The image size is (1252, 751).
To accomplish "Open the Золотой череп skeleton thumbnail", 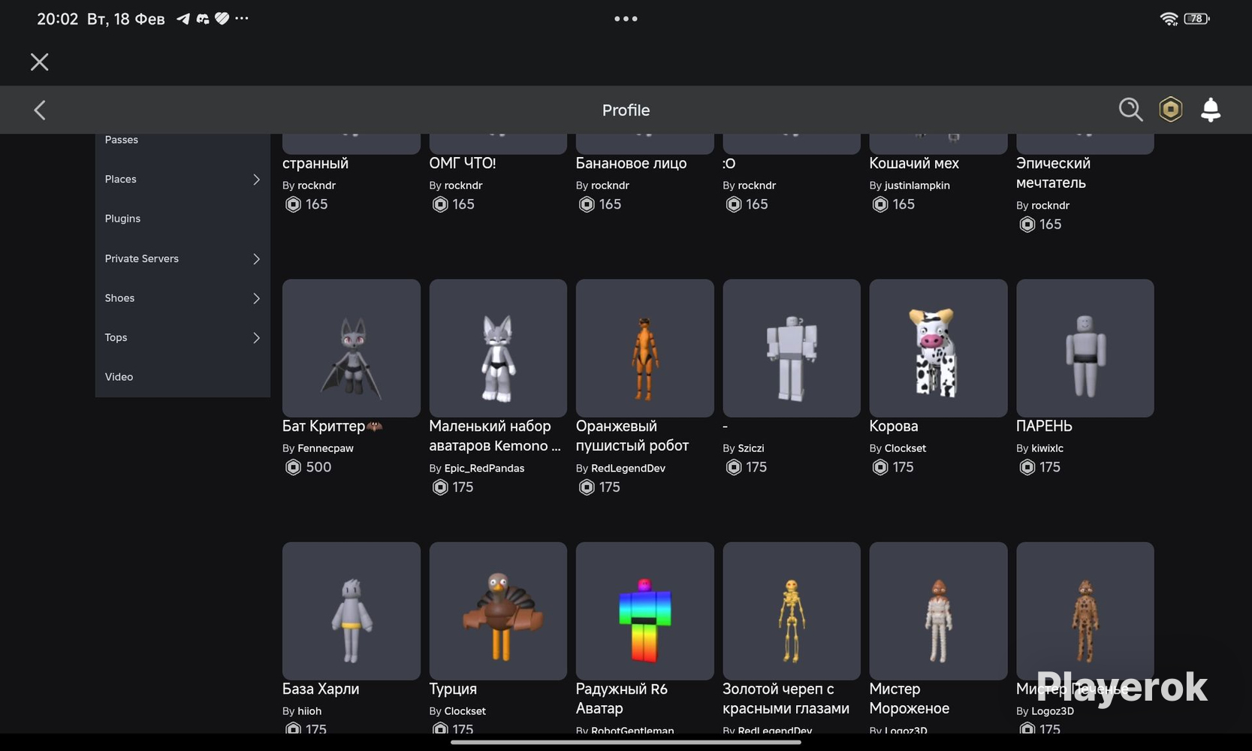I will [792, 611].
